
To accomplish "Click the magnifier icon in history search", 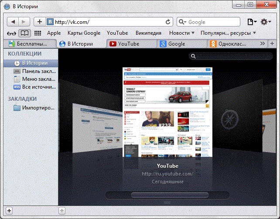I will click(193, 56).
